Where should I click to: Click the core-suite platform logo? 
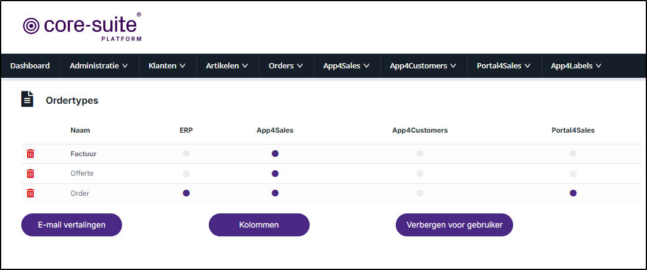pyautogui.click(x=83, y=27)
